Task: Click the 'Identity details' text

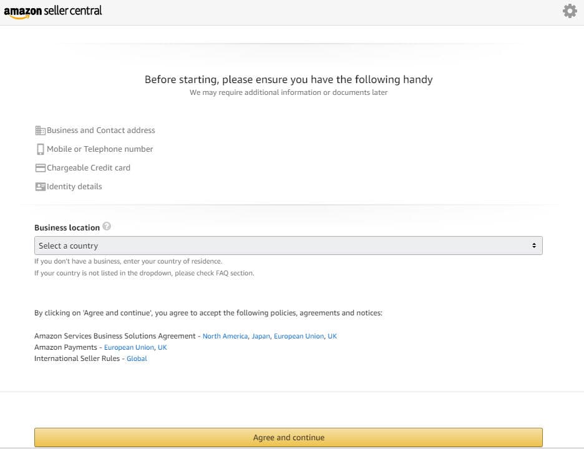Action: click(74, 187)
